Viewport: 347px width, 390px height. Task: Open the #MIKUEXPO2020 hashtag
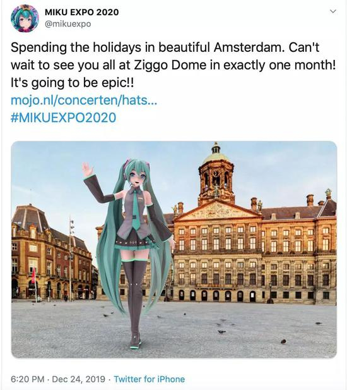(63, 118)
